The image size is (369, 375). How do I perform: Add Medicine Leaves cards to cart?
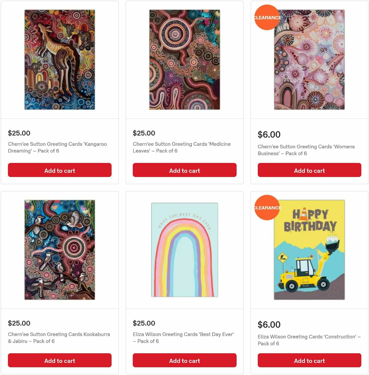tap(184, 170)
